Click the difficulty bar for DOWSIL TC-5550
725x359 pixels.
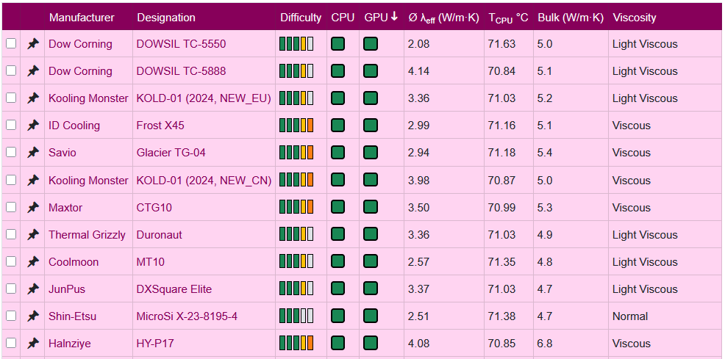coord(296,44)
